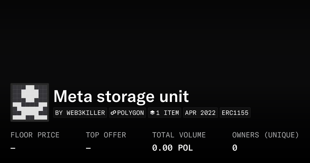310x163 pixels.
Task: Click the FLOOR PRICE heading
Action: [35, 135]
